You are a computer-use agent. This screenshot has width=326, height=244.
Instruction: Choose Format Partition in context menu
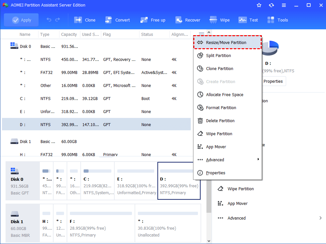221,108
